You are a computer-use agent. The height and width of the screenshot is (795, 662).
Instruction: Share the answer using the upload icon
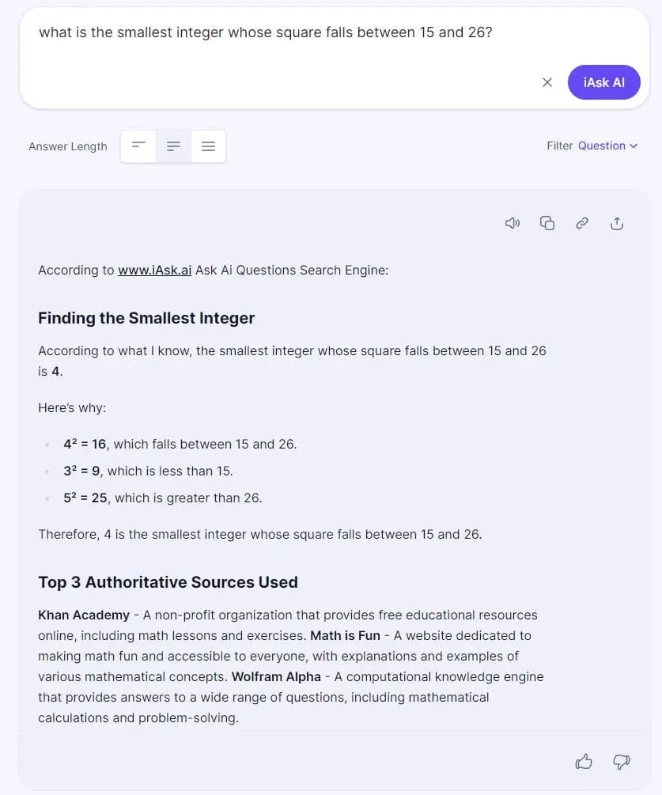click(x=617, y=223)
